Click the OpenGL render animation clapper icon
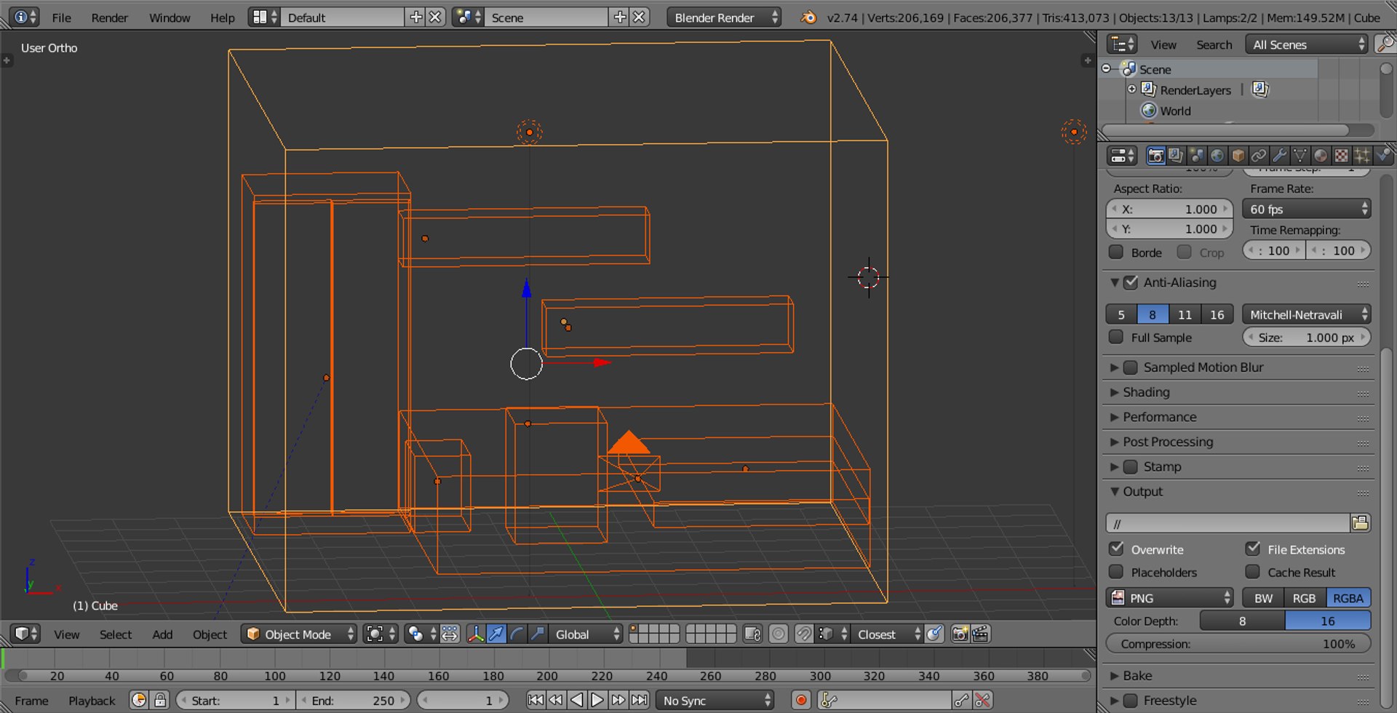Image resolution: width=1397 pixels, height=713 pixels. 980,634
